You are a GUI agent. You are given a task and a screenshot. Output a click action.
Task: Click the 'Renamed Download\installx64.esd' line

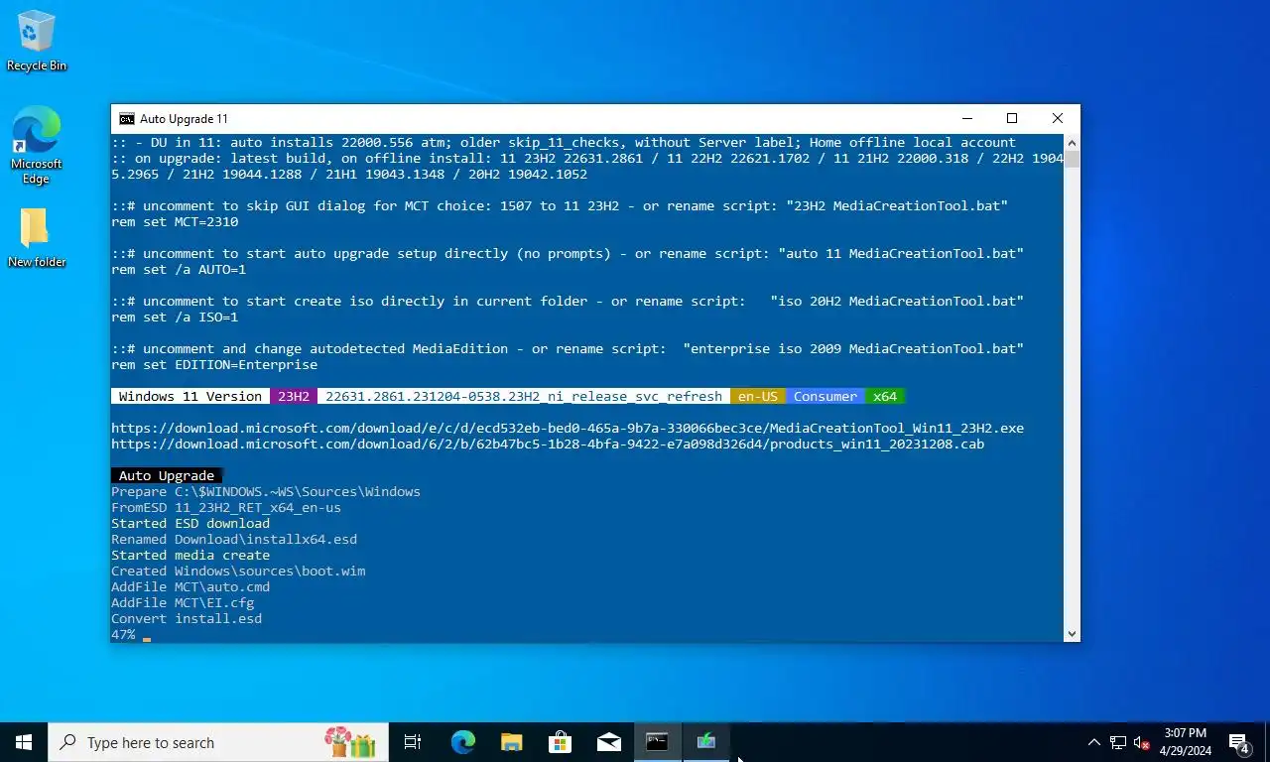234,539
